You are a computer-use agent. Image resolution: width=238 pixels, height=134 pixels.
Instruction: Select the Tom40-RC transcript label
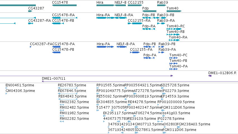click(176, 26)
